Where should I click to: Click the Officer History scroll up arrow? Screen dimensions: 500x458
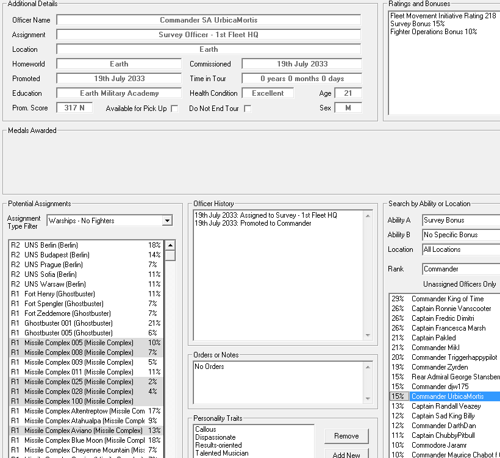[x=368, y=216]
